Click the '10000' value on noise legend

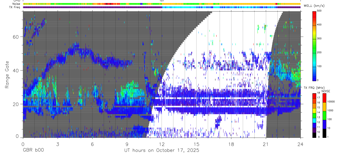(x=331, y=102)
